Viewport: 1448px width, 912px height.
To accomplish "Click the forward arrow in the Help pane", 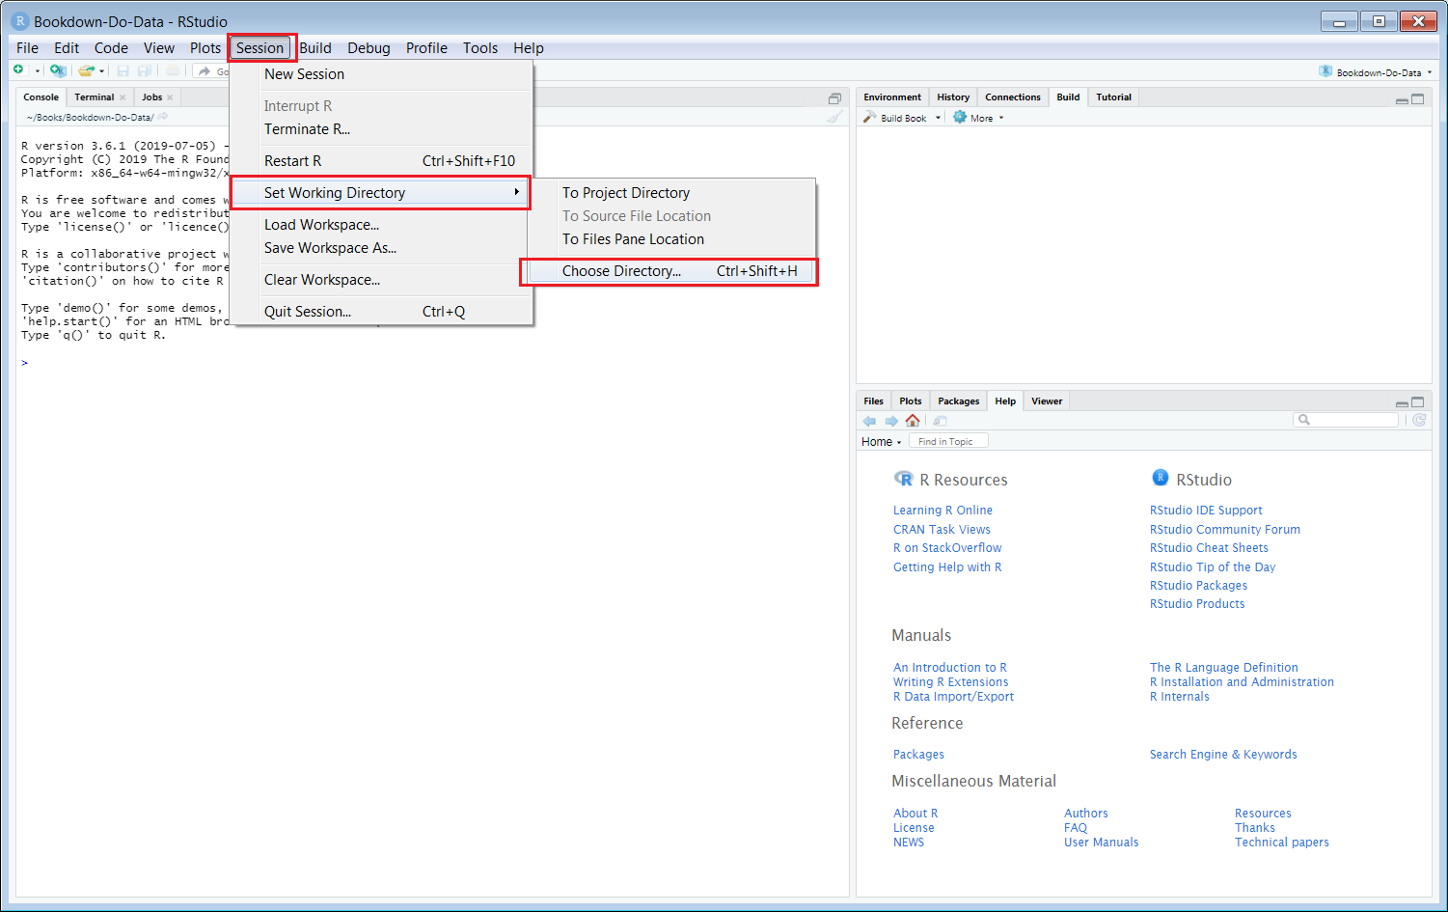I will click(889, 420).
